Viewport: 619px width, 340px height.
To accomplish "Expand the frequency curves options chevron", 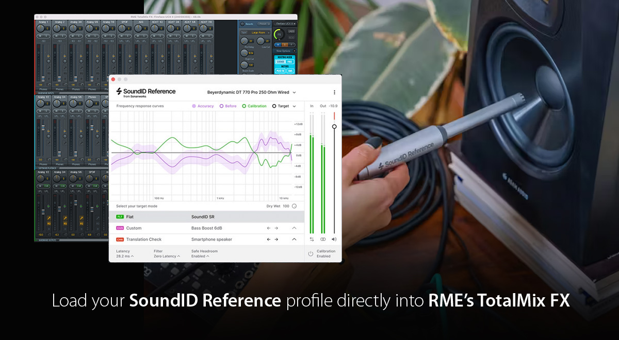I will tap(295, 106).
